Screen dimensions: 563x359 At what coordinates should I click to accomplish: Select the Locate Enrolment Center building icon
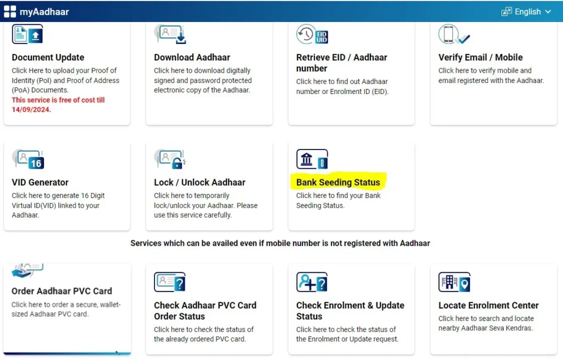click(454, 282)
